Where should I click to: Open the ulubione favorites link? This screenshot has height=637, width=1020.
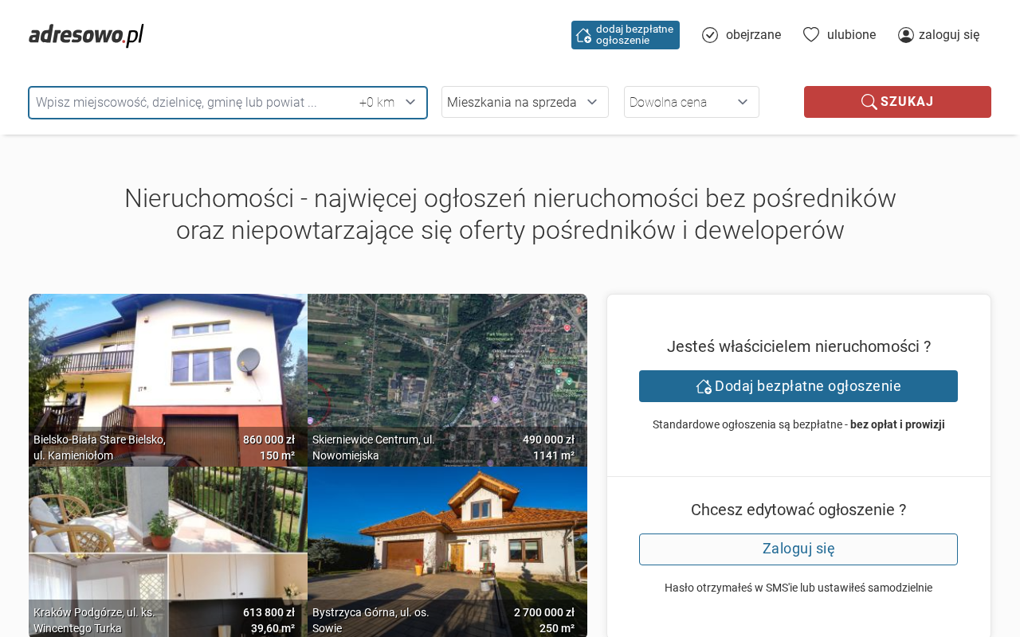(851, 35)
